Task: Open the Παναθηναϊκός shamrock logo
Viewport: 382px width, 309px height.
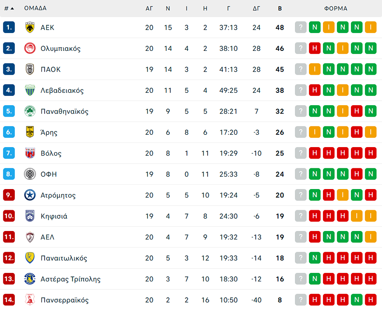Action: [30, 111]
